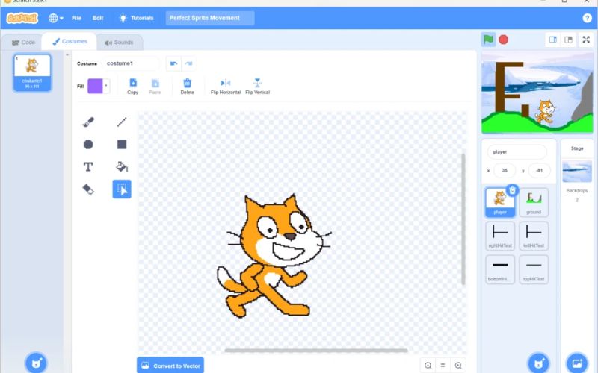598x373 pixels.
Task: Edit the project title Perfect Sprite Movement
Action: pyautogui.click(x=210, y=18)
